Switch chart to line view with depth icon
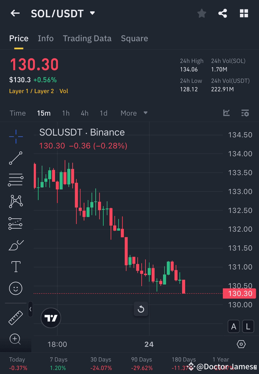 pyautogui.click(x=226, y=113)
